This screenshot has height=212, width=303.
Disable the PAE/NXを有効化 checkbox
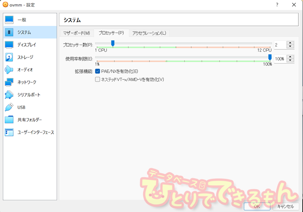point(98,71)
